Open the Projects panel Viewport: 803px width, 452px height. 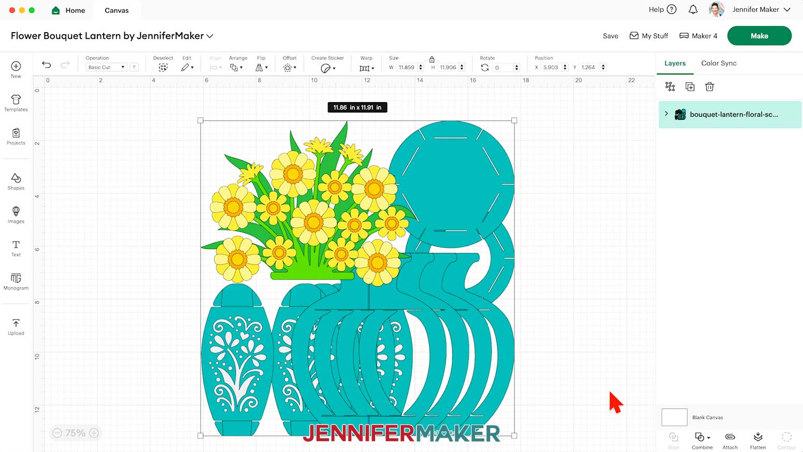pos(16,136)
